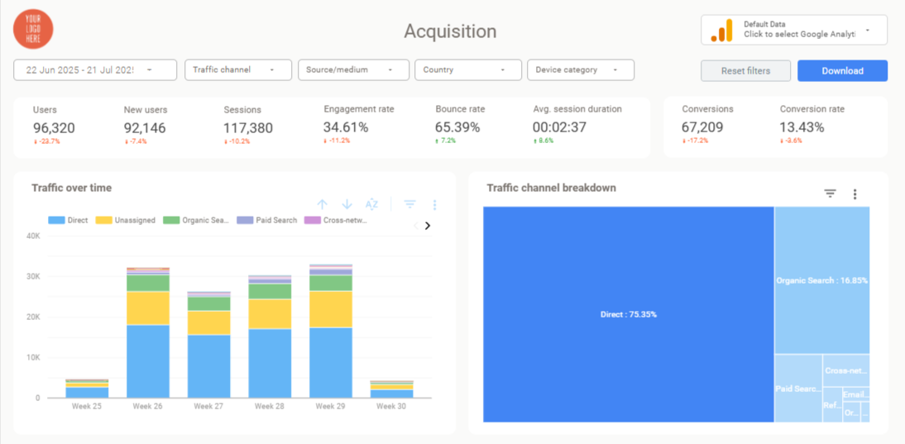Click the Download button
This screenshot has width=905, height=444.
point(843,71)
